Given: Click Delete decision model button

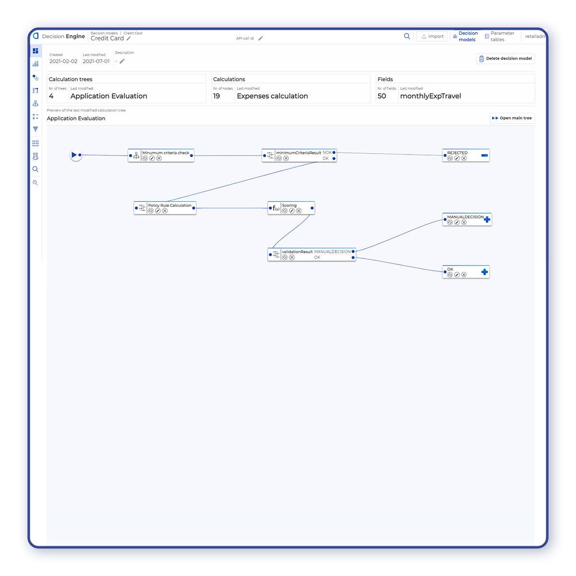Looking at the screenshot, I should pos(505,59).
